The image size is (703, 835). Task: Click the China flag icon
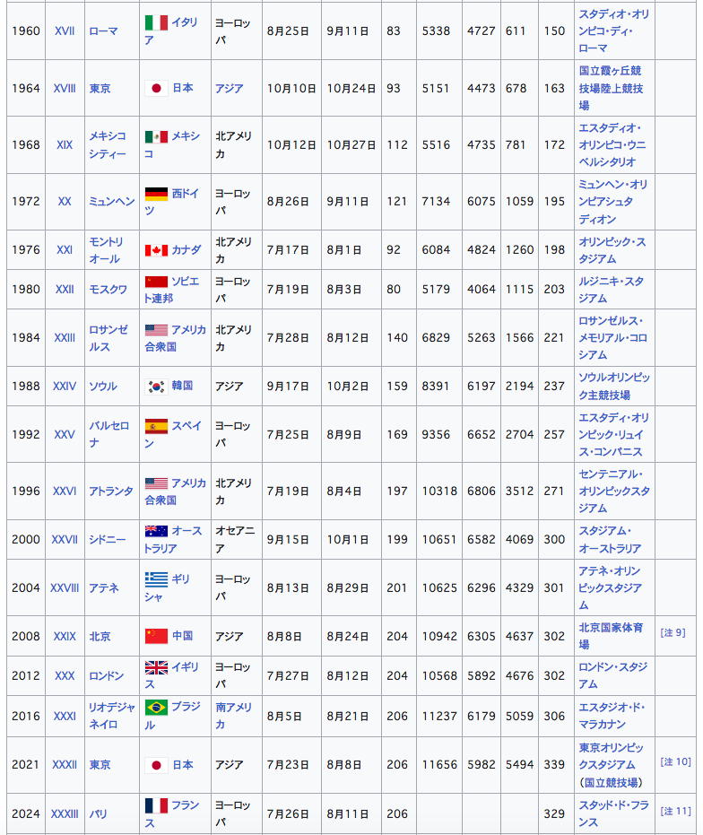click(156, 636)
